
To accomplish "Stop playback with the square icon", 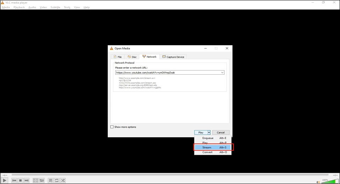I will coord(21,180).
